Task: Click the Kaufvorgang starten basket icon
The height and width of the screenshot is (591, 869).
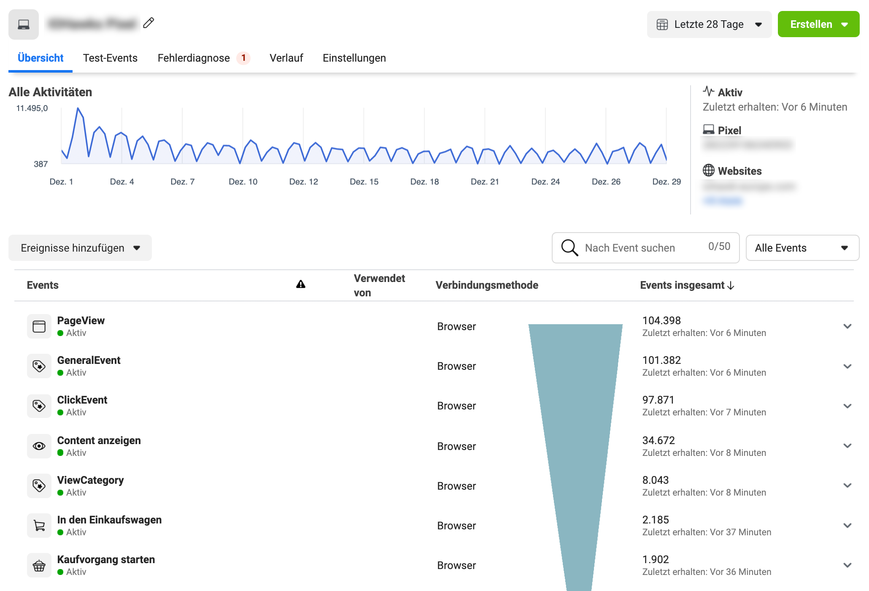Action: pos(39,565)
